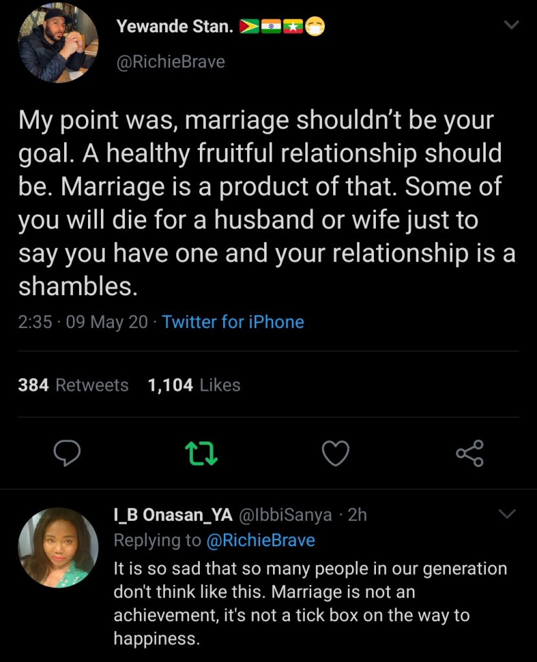This screenshot has height=662, width=537.
Task: Open Yewande Stan.'s profile picture
Action: click(x=58, y=44)
